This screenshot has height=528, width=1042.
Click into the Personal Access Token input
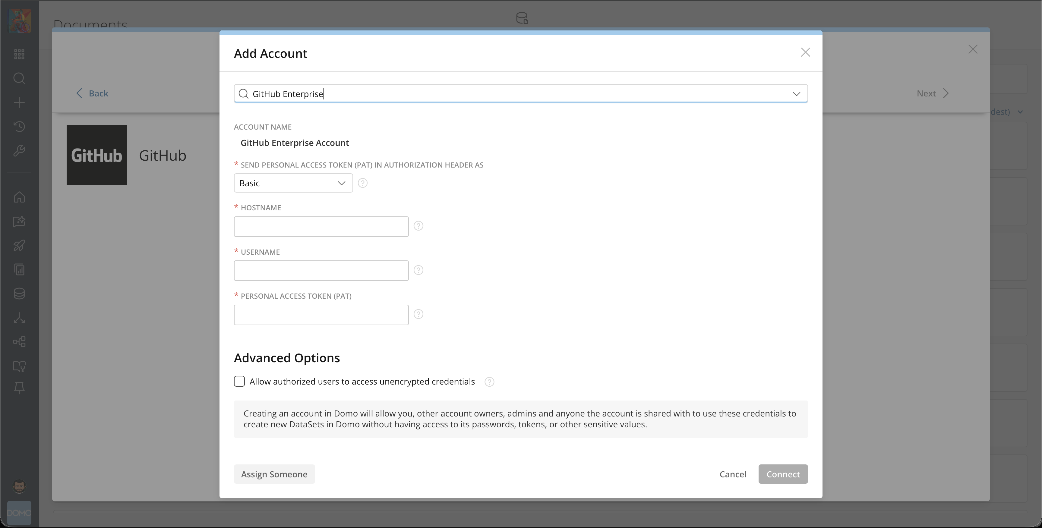point(321,315)
